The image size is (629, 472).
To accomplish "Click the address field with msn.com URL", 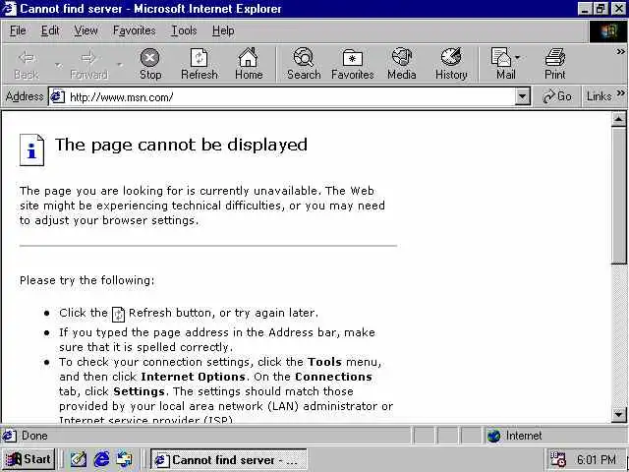I will (291, 96).
